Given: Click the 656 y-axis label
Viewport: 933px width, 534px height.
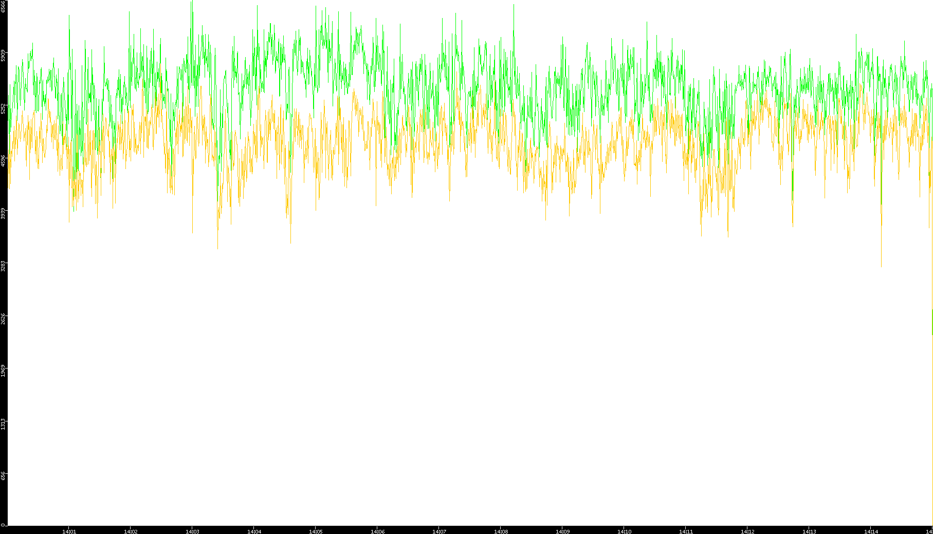Looking at the screenshot, I should 4,476.
